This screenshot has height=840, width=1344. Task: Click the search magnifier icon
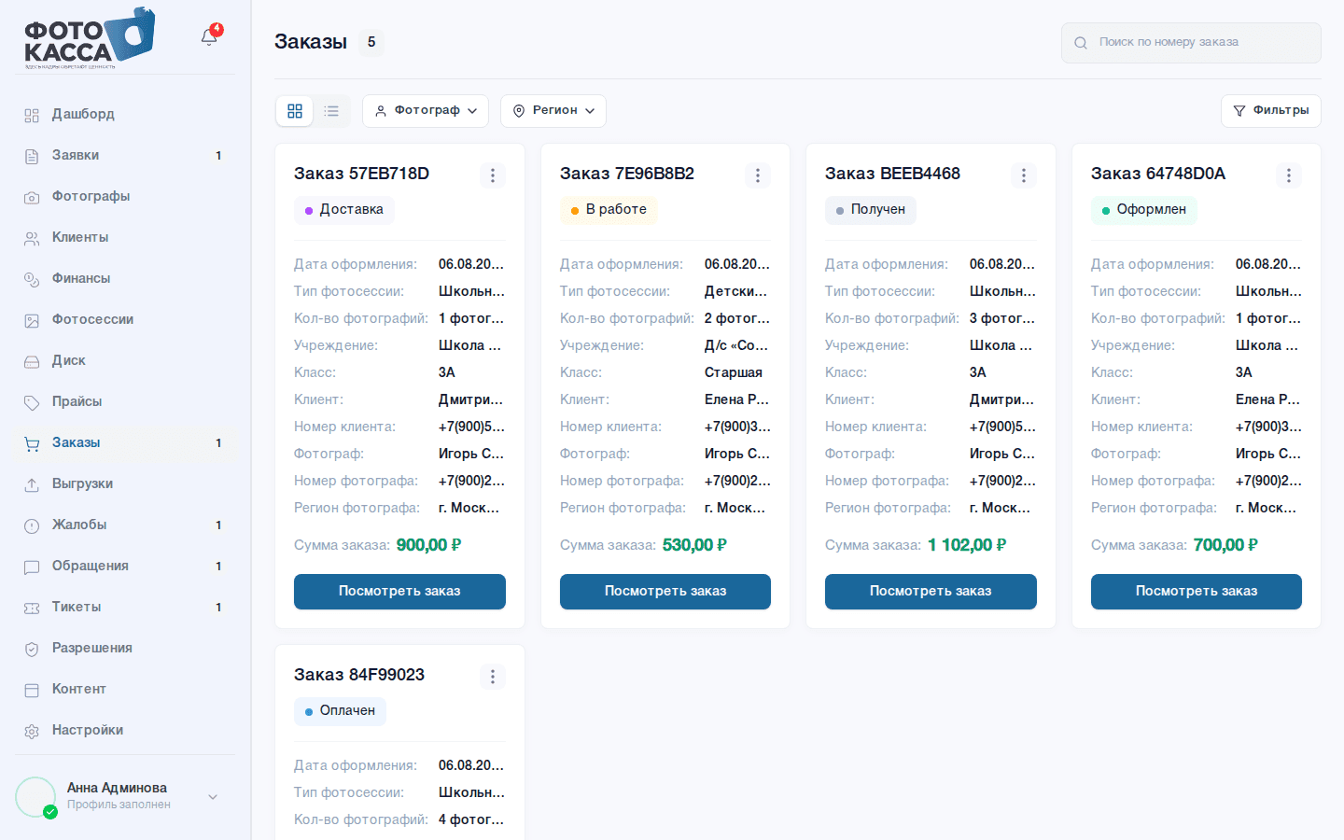click(x=1081, y=43)
